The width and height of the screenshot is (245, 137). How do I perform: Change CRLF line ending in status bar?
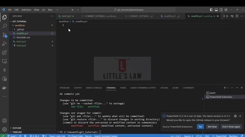point(207,136)
